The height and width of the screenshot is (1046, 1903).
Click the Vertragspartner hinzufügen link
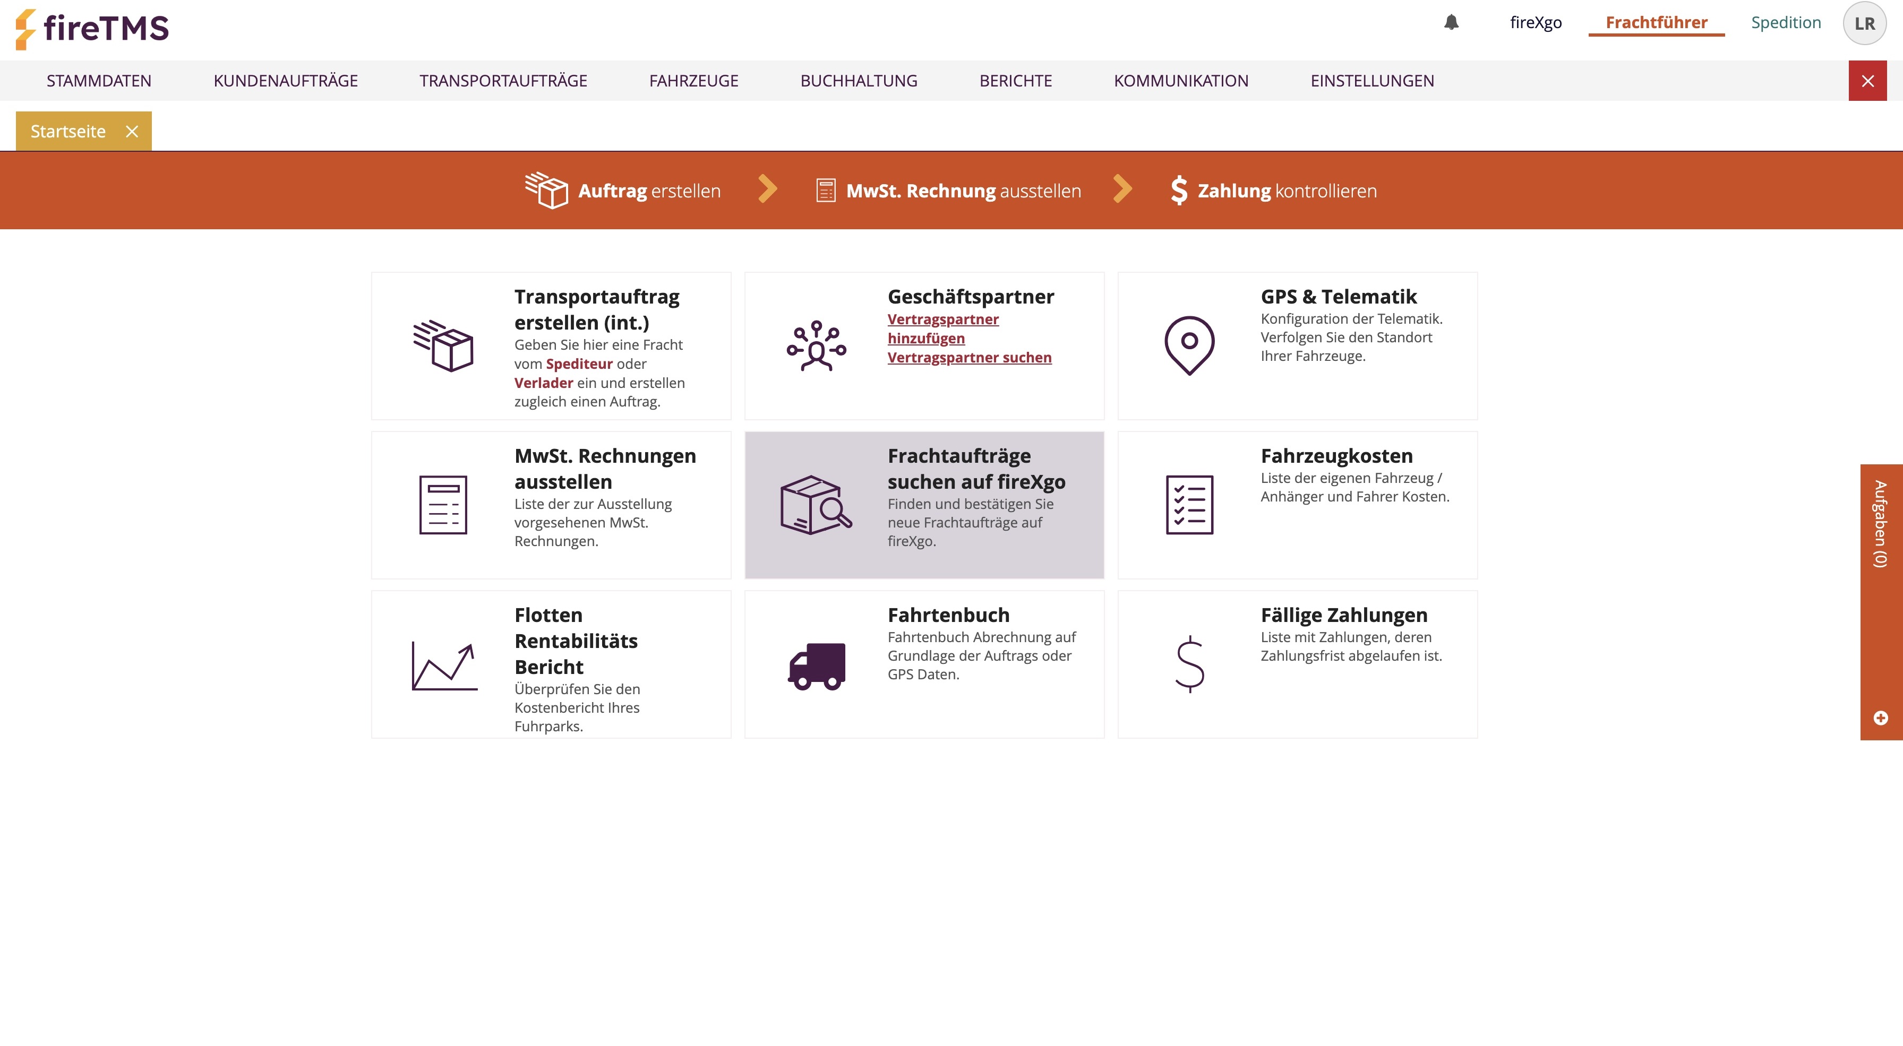click(x=942, y=329)
